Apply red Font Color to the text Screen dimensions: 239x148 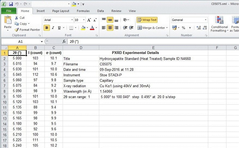click(92, 28)
